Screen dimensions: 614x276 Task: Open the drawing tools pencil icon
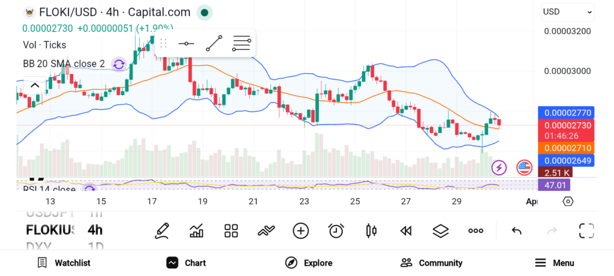click(x=161, y=230)
